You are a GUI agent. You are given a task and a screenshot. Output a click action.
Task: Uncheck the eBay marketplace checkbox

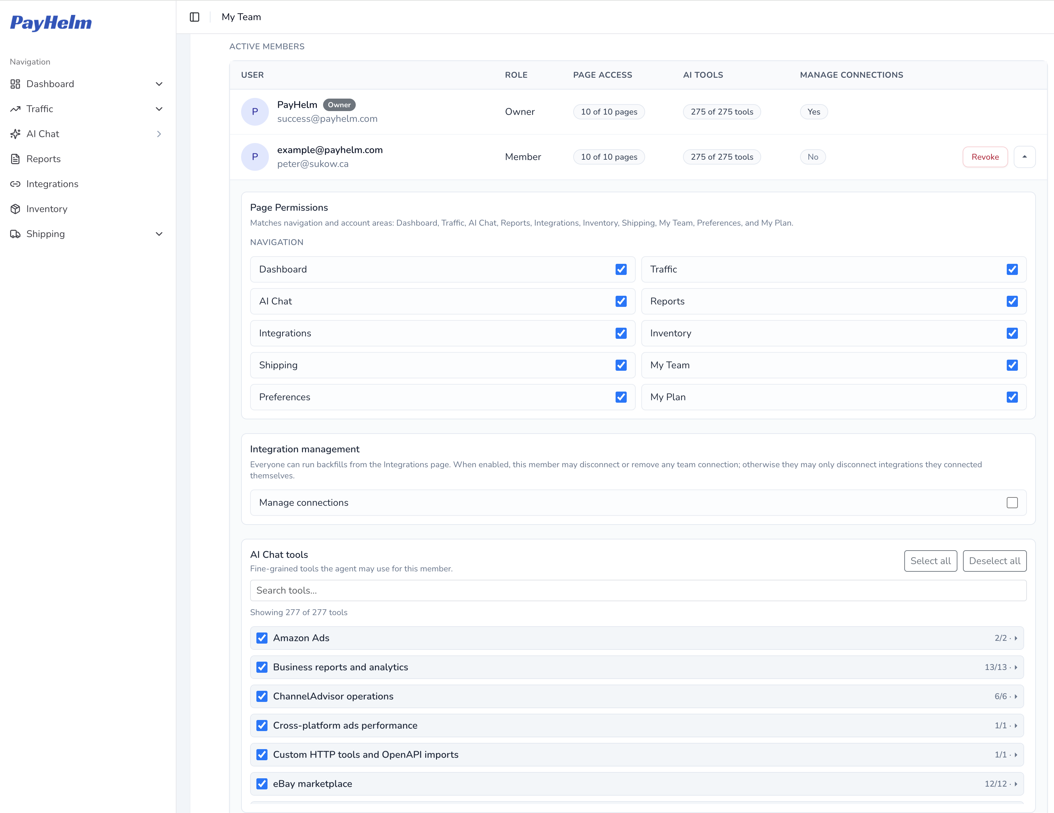(x=262, y=784)
